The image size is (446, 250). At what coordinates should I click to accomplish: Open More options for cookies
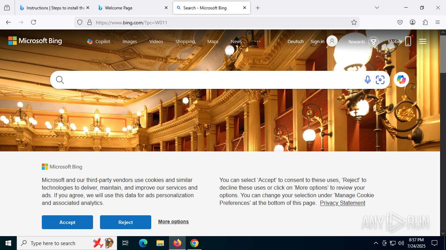click(173, 222)
